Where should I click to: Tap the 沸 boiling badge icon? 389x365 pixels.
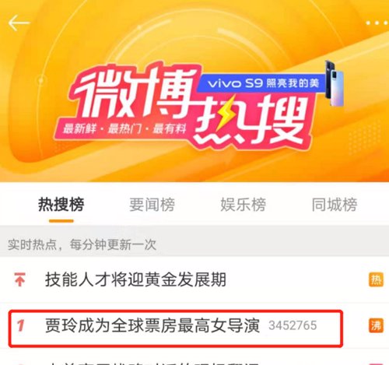click(376, 325)
